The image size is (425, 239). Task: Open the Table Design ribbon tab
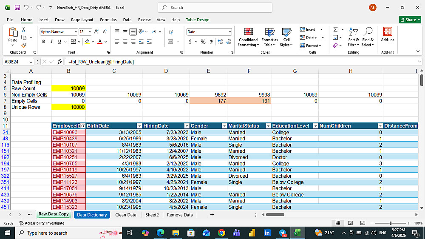pyautogui.click(x=198, y=20)
